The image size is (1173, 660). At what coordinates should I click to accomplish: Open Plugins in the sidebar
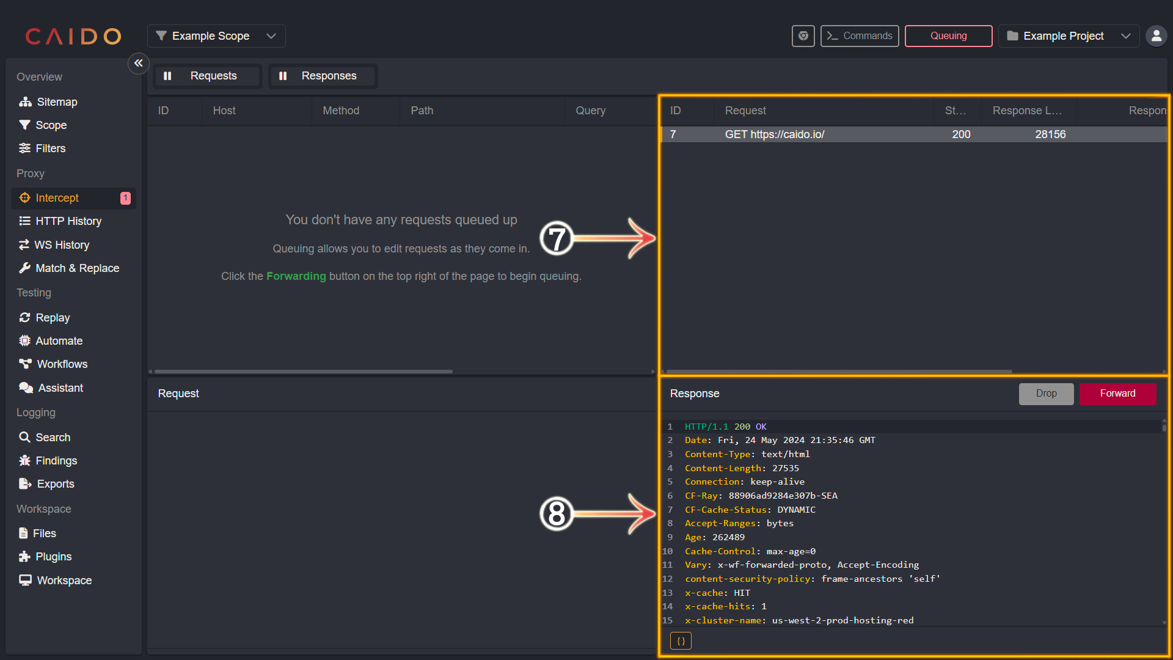[73, 557]
